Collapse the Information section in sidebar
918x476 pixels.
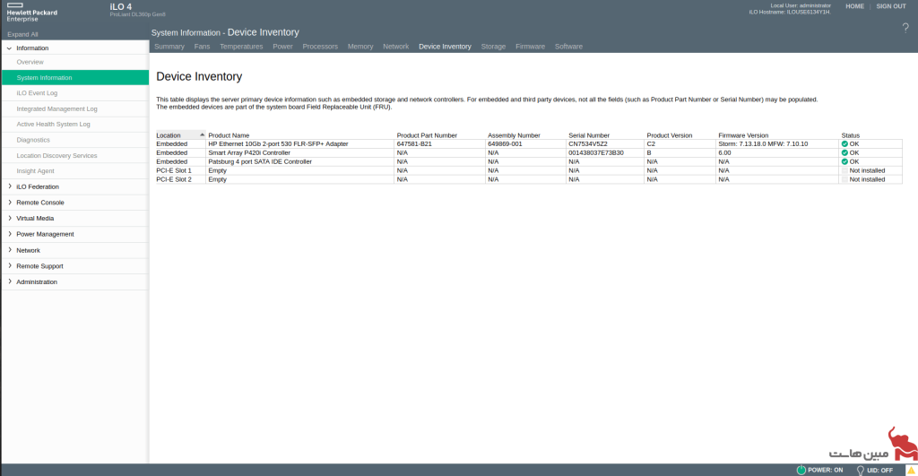pos(10,48)
